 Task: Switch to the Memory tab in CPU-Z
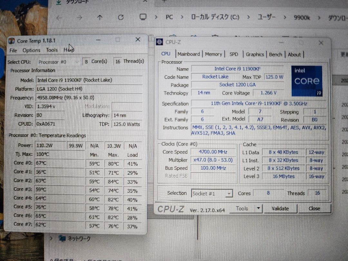coord(213,54)
